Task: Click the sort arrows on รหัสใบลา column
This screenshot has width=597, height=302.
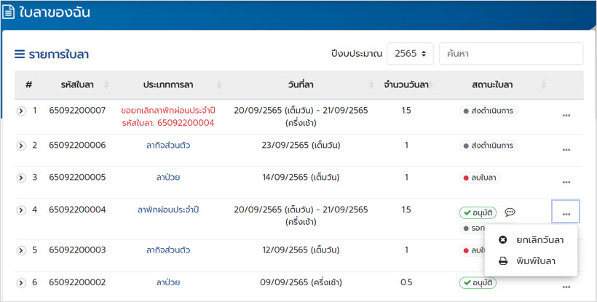Action: (107, 85)
